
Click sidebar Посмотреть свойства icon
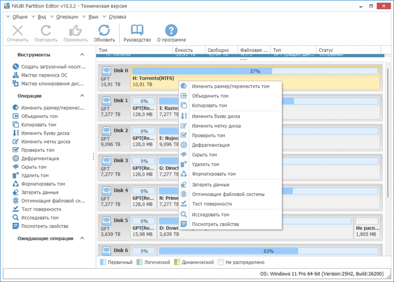[x=15, y=226]
